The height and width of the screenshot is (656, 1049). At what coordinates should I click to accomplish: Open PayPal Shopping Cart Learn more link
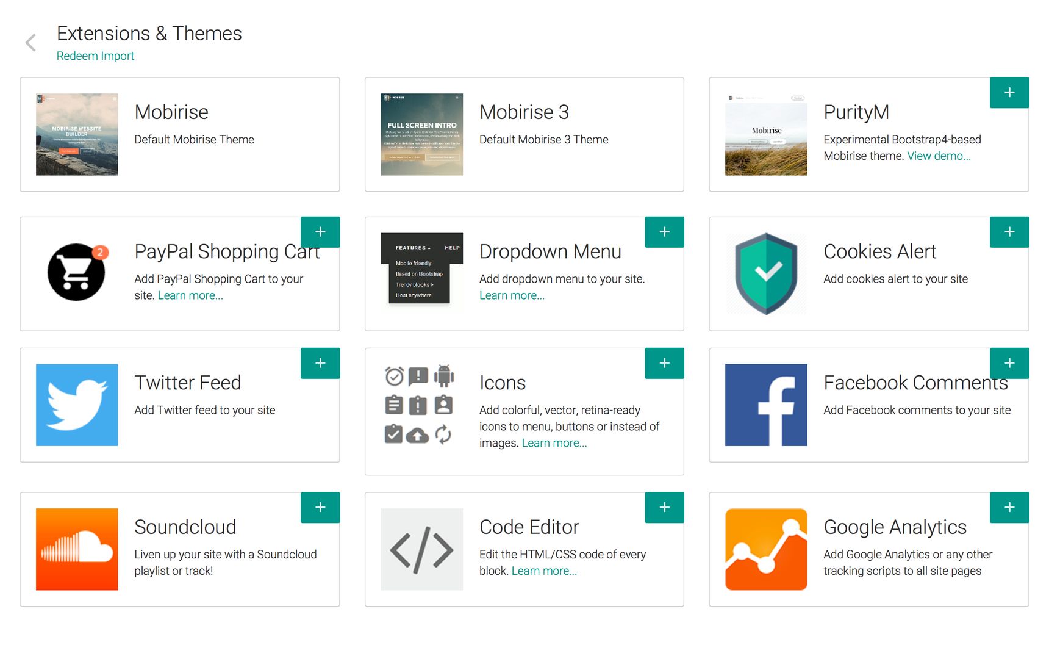pyautogui.click(x=190, y=295)
